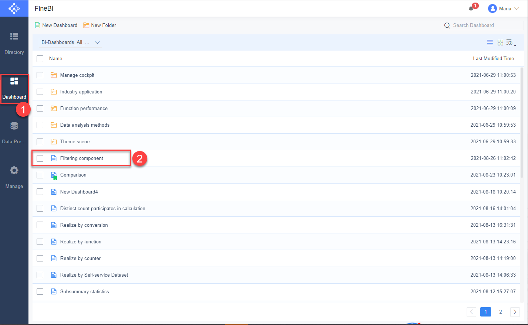The width and height of the screenshot is (528, 325).
Task: Open Distinct count participates in calculation
Action: (x=103, y=208)
